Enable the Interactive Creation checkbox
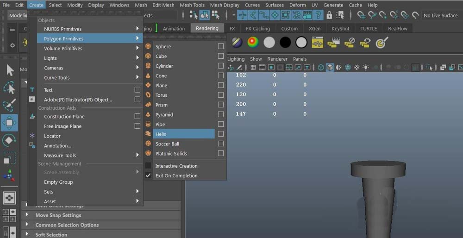Image resolution: width=463 pixels, height=238 pixels. click(x=148, y=166)
